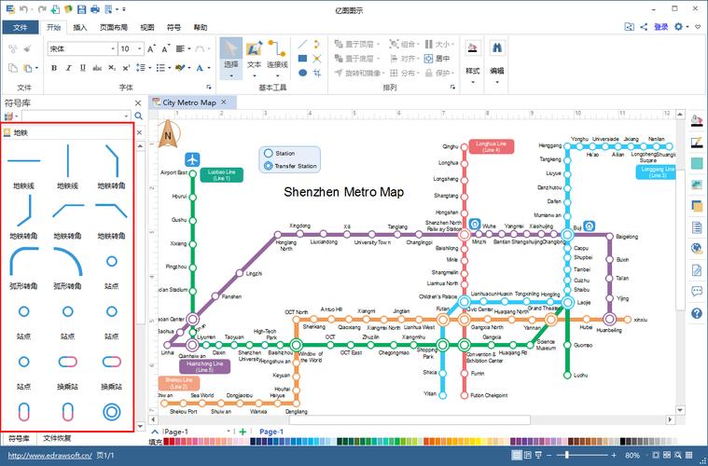Click the zoom slider handle
This screenshot has width=708, height=466.
click(x=567, y=455)
